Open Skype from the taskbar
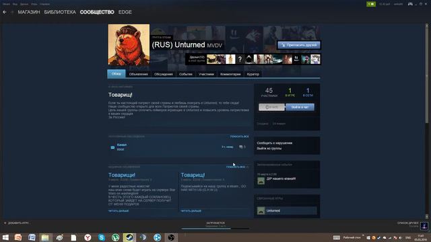431x242 pixels. [102, 237]
